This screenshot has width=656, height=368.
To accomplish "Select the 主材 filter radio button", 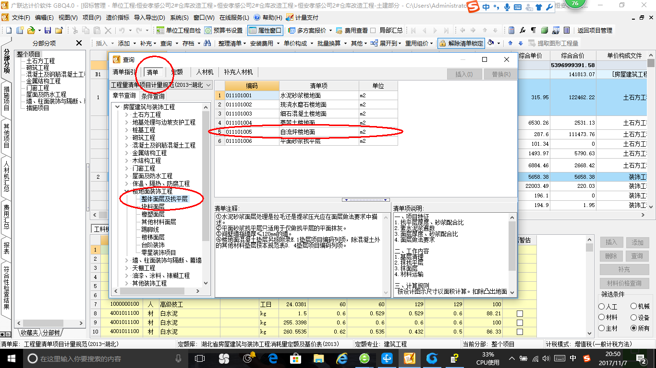I will [x=602, y=328].
